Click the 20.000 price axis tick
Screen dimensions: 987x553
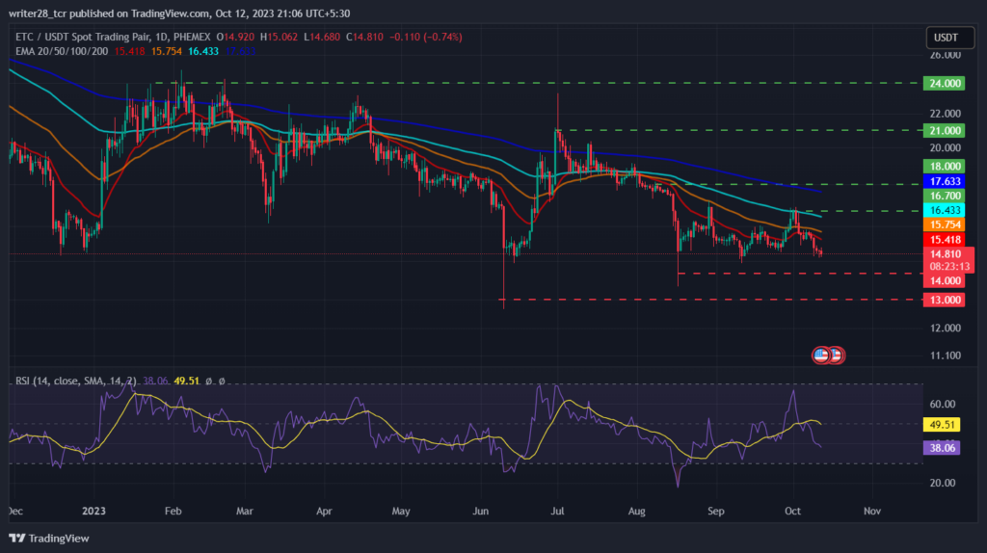(x=946, y=147)
